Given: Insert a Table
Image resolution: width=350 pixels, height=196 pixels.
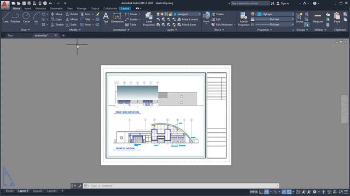Looking at the screenshot, I should 131,24.
